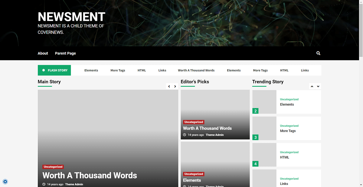The image size is (363, 187).
Task: Click the Uncategorized category tag on the Main Story
Action: coord(53,167)
